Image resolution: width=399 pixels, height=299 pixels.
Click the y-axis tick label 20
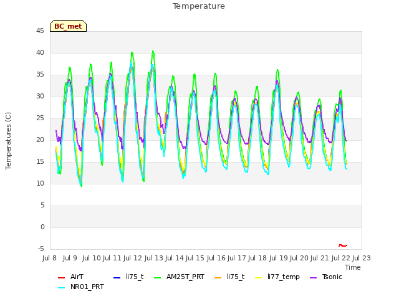40,140
